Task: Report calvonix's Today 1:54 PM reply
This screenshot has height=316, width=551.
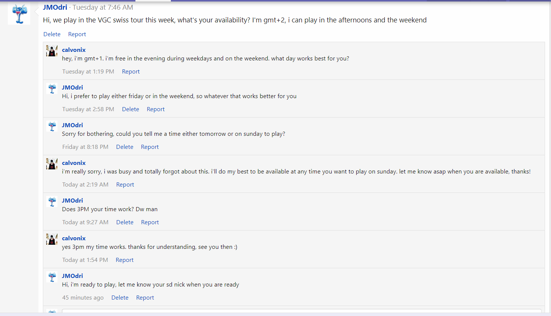Action: click(x=124, y=260)
